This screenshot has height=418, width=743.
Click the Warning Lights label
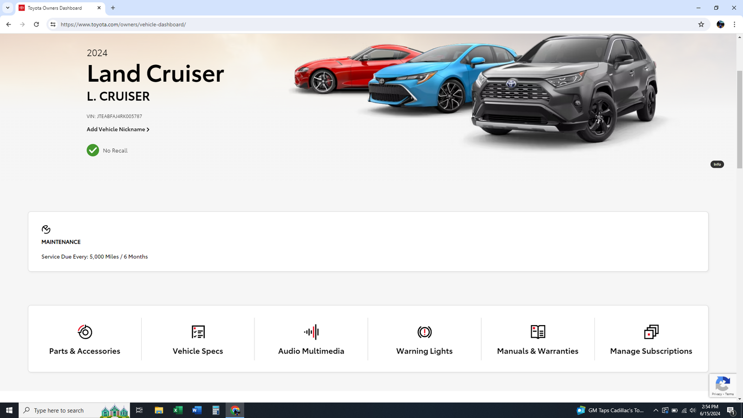click(x=424, y=351)
